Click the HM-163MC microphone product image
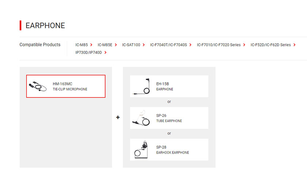This screenshot has height=178, width=307. 38,86
